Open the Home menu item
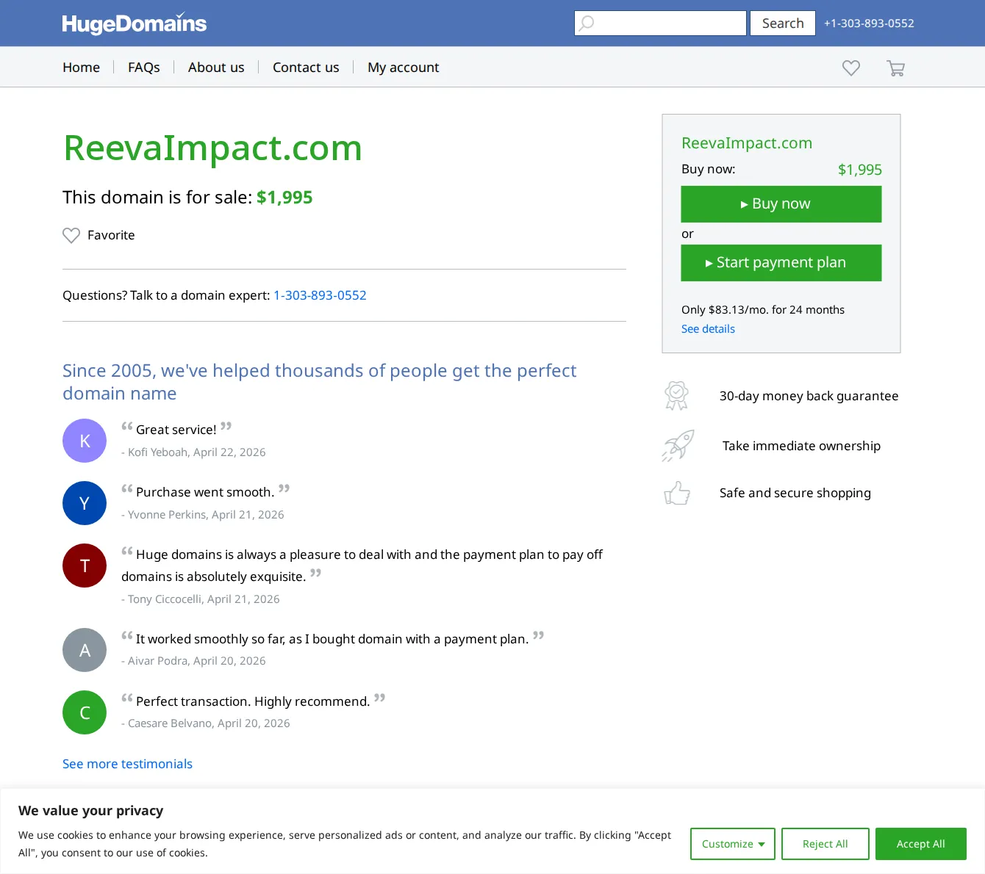985x874 pixels. [x=81, y=68]
